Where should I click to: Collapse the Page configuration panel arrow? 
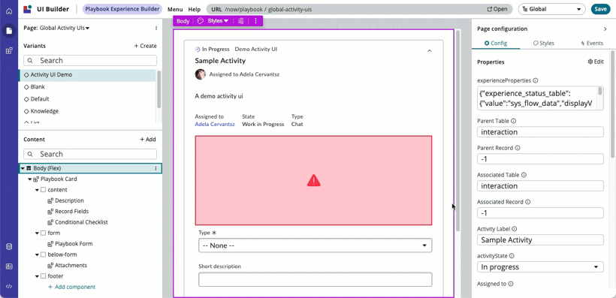[x=605, y=29]
